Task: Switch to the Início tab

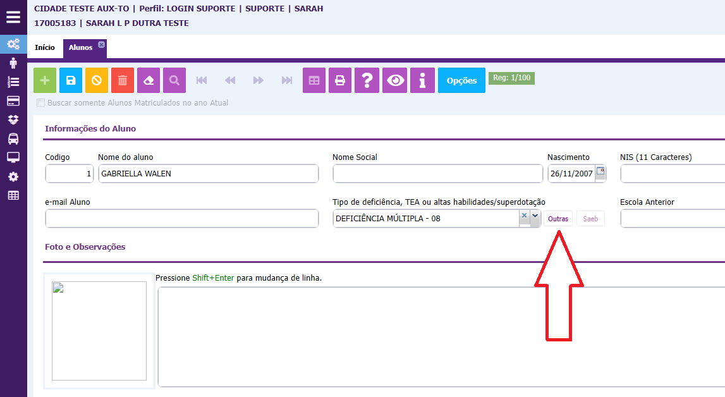Action: point(45,47)
